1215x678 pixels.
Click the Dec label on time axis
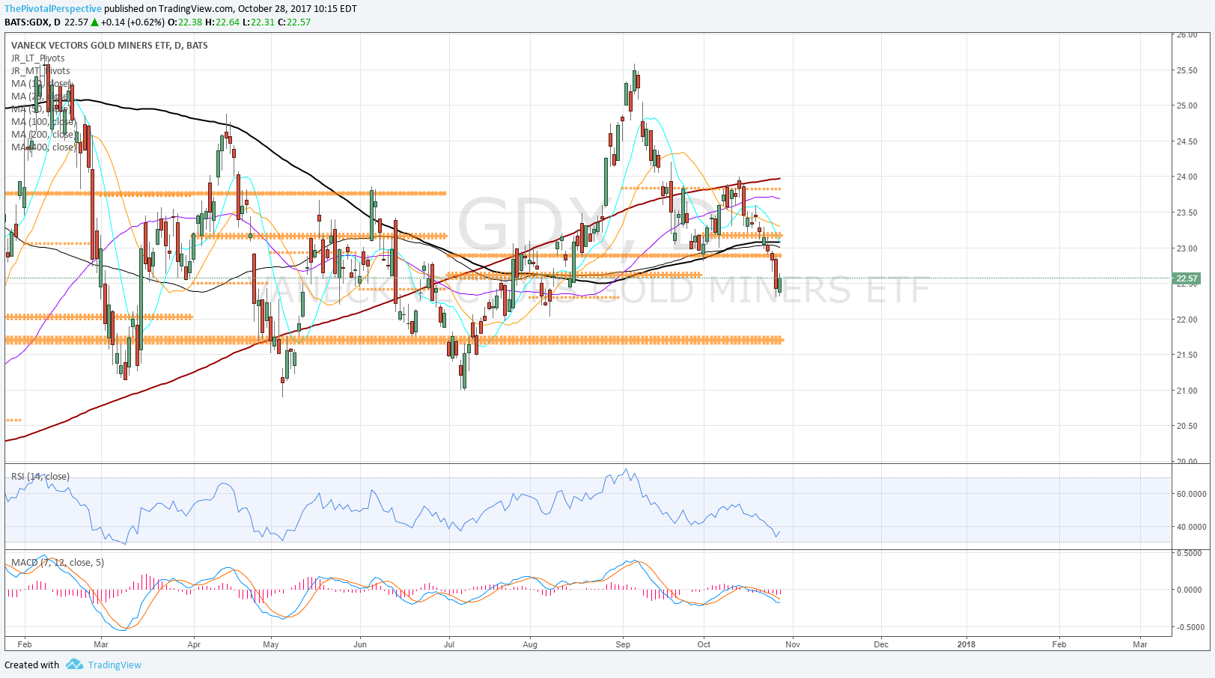click(881, 644)
